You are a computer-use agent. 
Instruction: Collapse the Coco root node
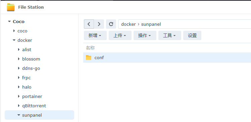[9, 21]
